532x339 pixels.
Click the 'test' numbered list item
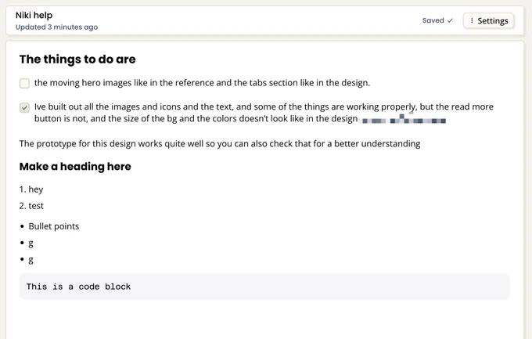[x=36, y=206]
